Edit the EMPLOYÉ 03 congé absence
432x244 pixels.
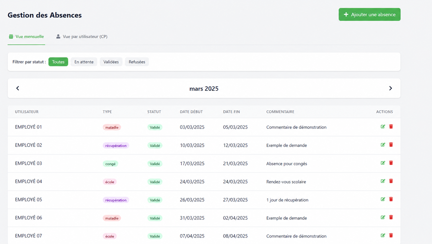pos(383,163)
